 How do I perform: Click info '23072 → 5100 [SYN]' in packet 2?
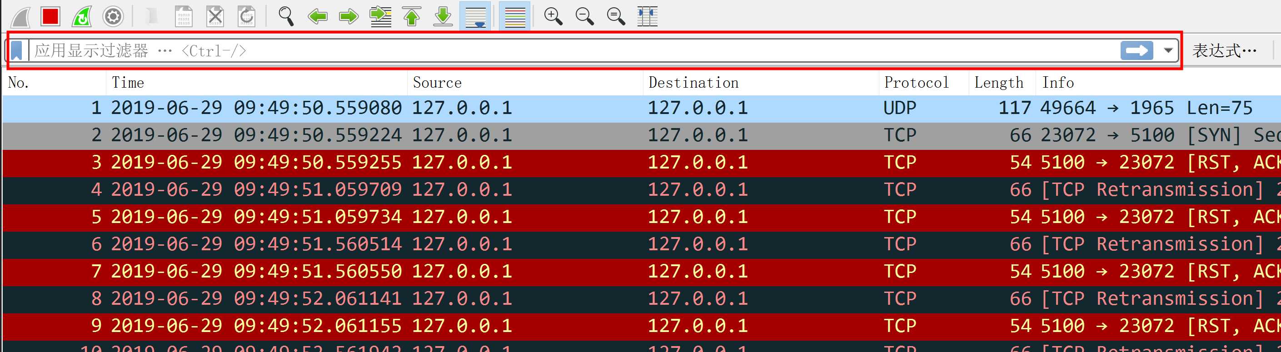point(1141,136)
